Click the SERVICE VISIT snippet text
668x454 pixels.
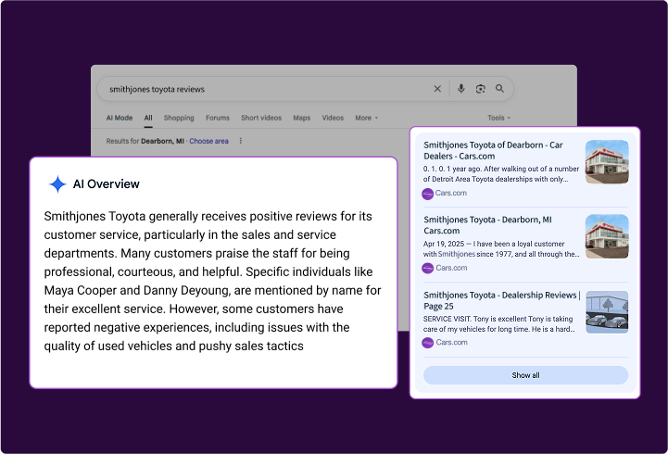click(x=498, y=323)
